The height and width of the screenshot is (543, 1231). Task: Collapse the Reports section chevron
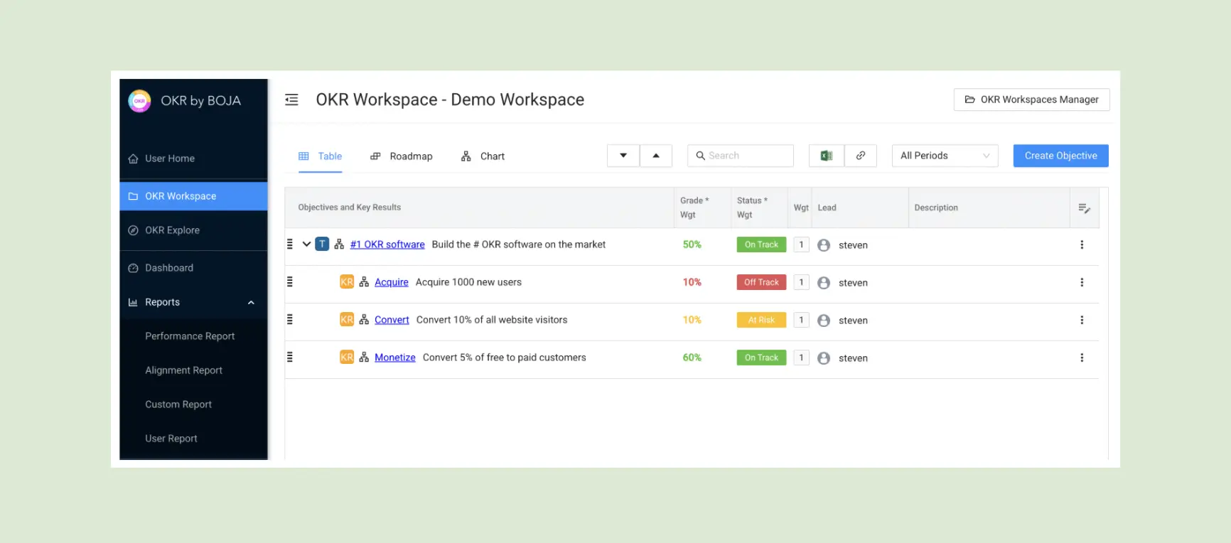click(251, 302)
